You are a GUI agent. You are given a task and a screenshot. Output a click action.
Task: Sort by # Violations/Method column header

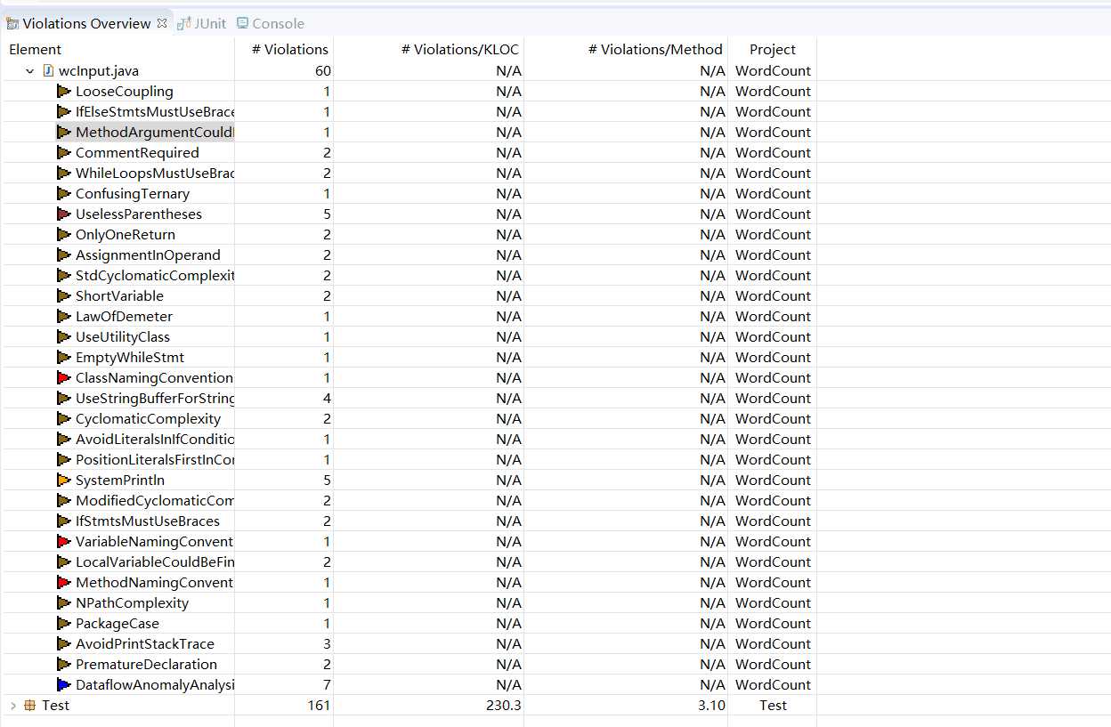(655, 49)
